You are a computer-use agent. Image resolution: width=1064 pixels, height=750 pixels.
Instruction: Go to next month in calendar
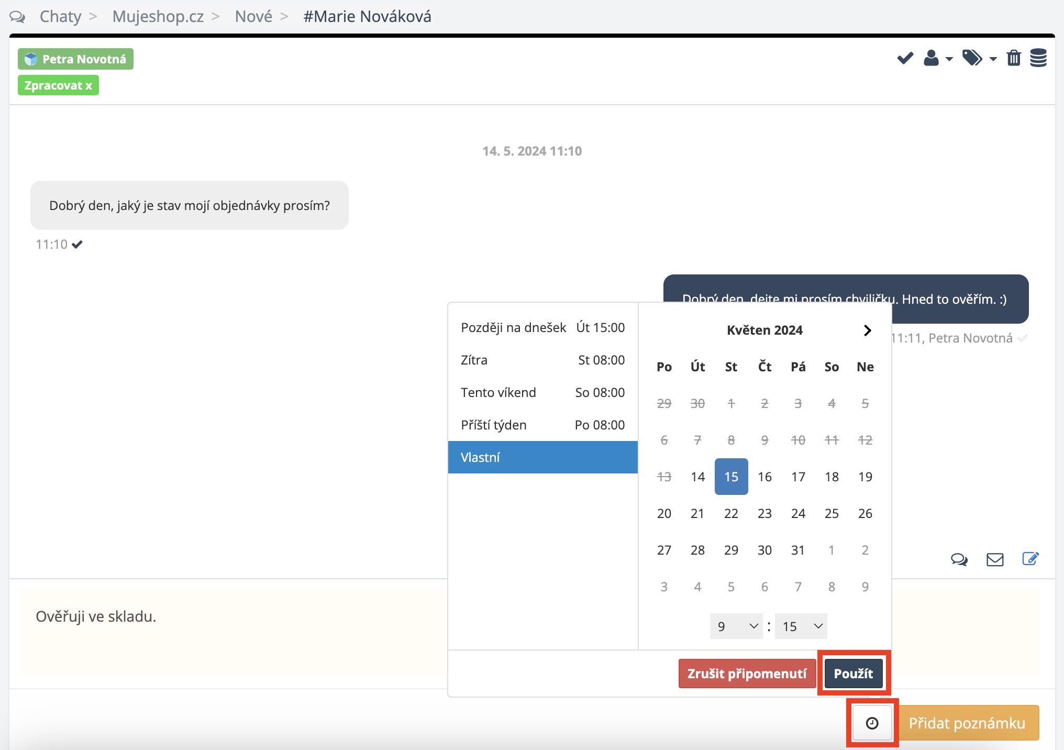(x=867, y=330)
